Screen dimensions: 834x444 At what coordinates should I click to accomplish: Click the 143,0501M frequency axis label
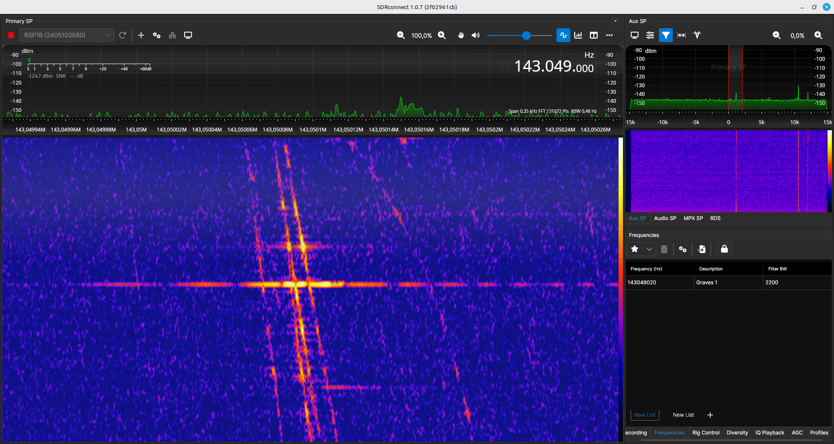(313, 130)
